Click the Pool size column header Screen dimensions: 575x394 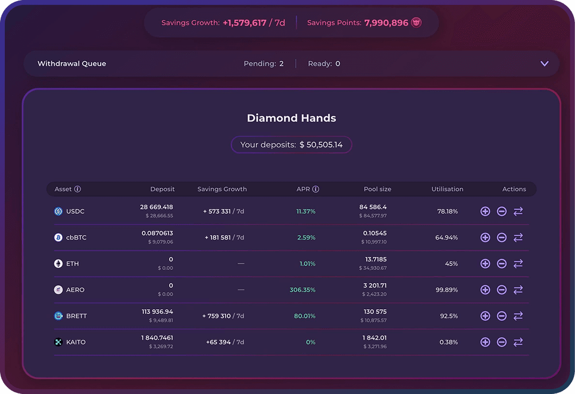tap(377, 189)
